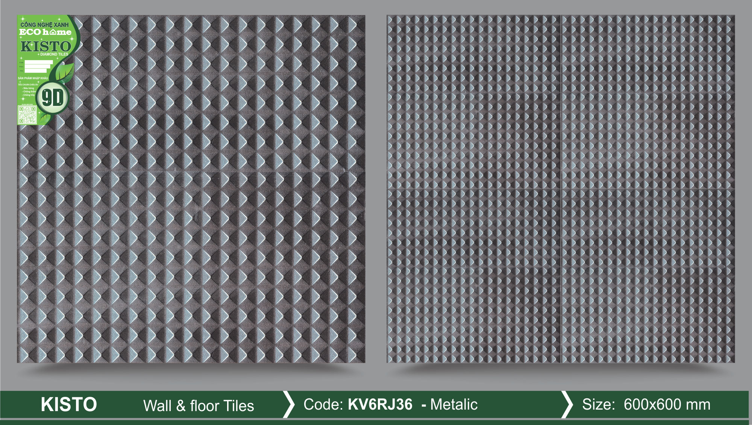Click the white chevron before 'Size:'

point(567,404)
